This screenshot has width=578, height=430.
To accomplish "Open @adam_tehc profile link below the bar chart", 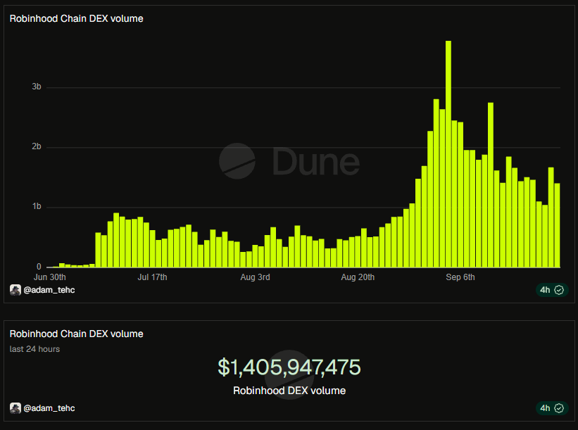I will point(49,290).
